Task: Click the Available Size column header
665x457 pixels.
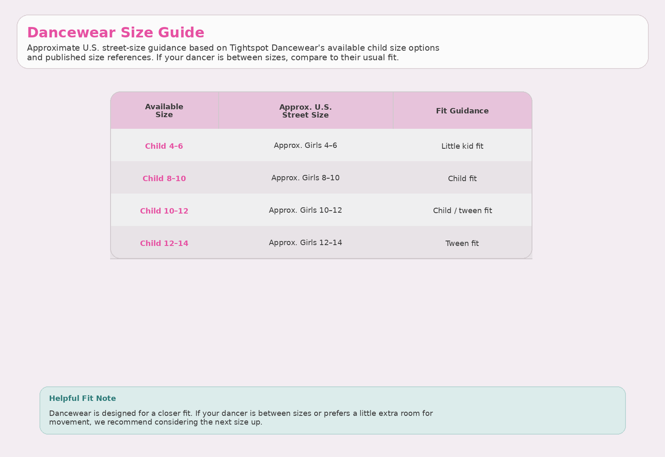Action: [164, 110]
